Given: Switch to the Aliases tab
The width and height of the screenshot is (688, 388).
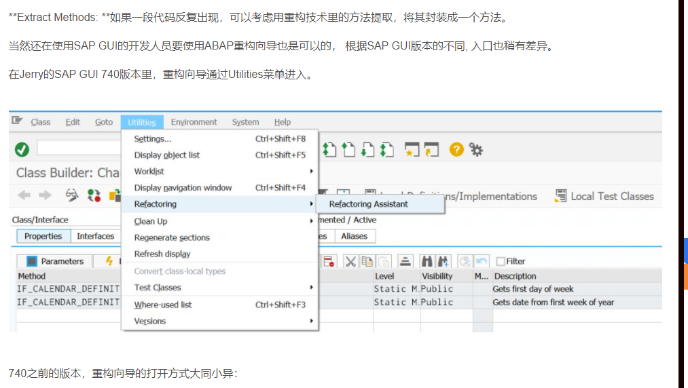Looking at the screenshot, I should tap(355, 236).
